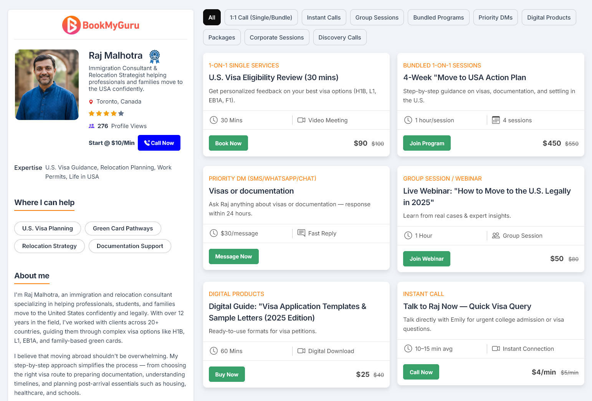592x401 pixels.
Task: Filter by Digital Products
Action: pos(549,18)
